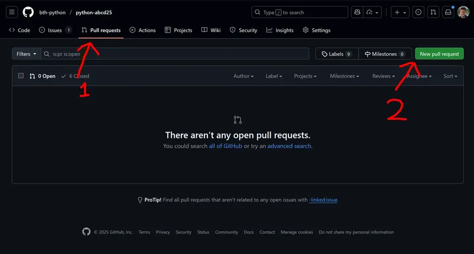The height and width of the screenshot is (254, 474).
Task: Select all pull requests checkbox
Action: pyautogui.click(x=21, y=76)
